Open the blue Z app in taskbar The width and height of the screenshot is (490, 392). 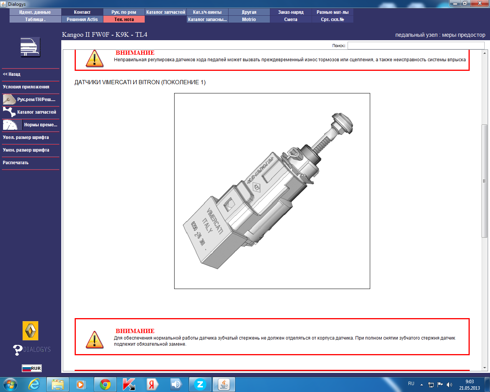coord(200,384)
